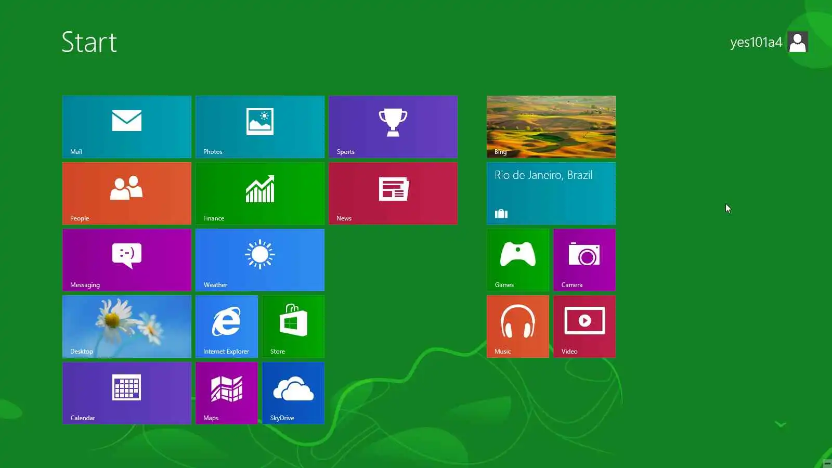Open the Messaging tile

click(x=127, y=260)
